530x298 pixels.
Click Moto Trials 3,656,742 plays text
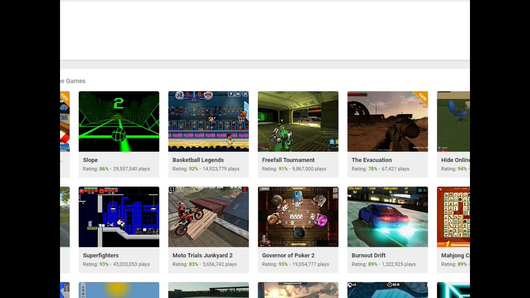219,264
